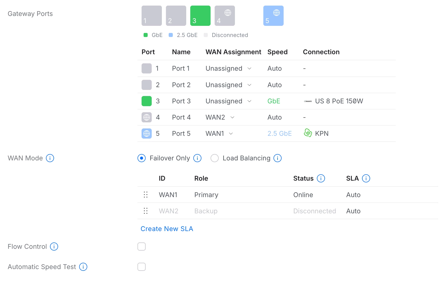Click the green GbE speed for Port 3
Viewport: 447px width, 302px height.
(x=274, y=101)
